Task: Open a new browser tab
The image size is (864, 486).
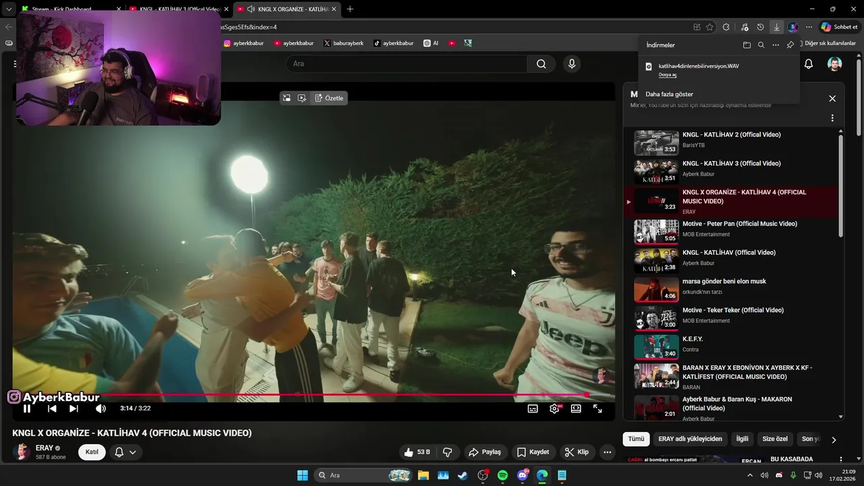Action: pyautogui.click(x=350, y=9)
